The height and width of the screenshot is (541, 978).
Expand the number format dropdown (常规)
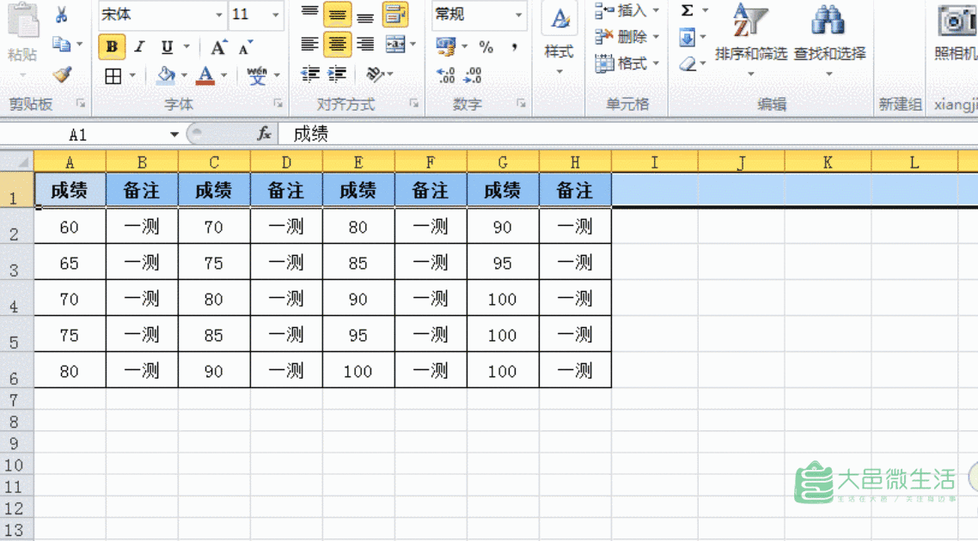tap(519, 15)
